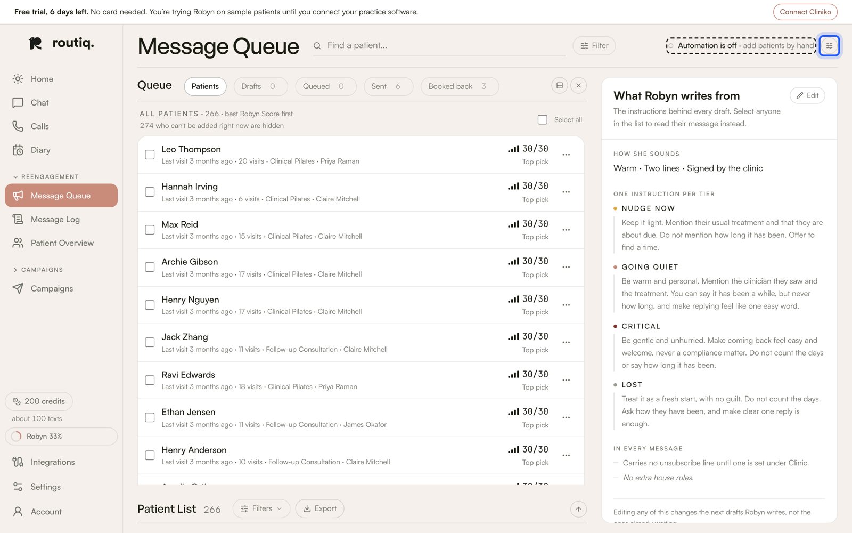Toggle the queue layout view icon
Image resolution: width=852 pixels, height=533 pixels.
[x=559, y=85]
